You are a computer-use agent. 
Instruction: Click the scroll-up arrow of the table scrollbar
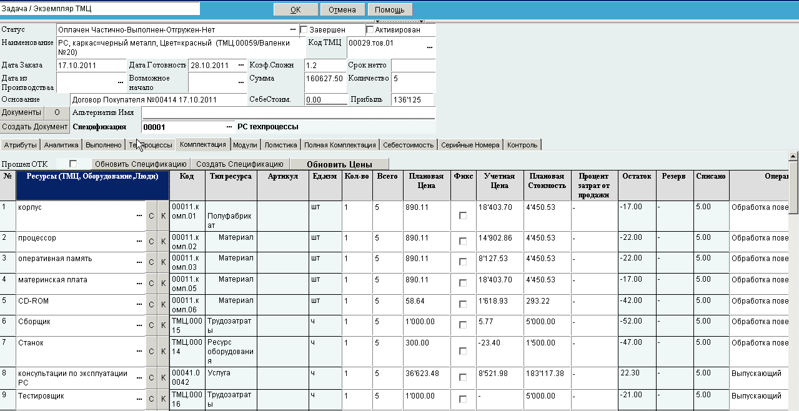point(793,156)
